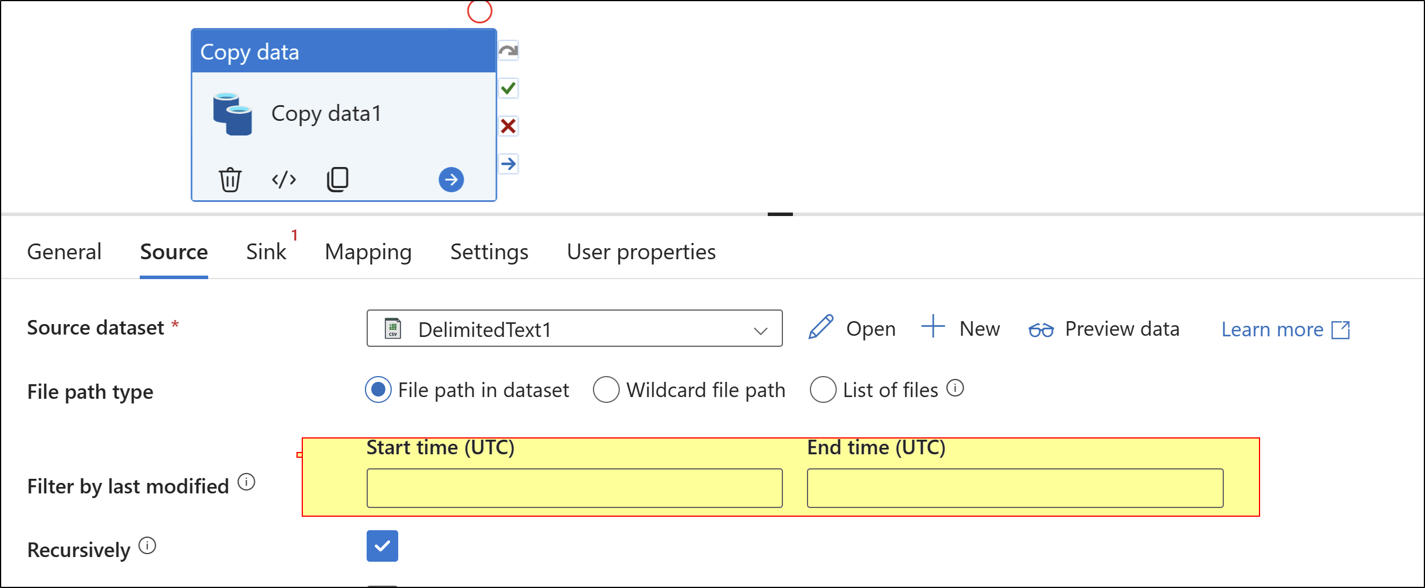This screenshot has width=1425, height=588.
Task: Clone the Copy data1 activity
Action: tap(337, 179)
